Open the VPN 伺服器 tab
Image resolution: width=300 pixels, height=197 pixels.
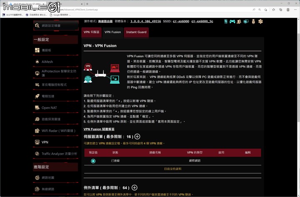point(91,32)
